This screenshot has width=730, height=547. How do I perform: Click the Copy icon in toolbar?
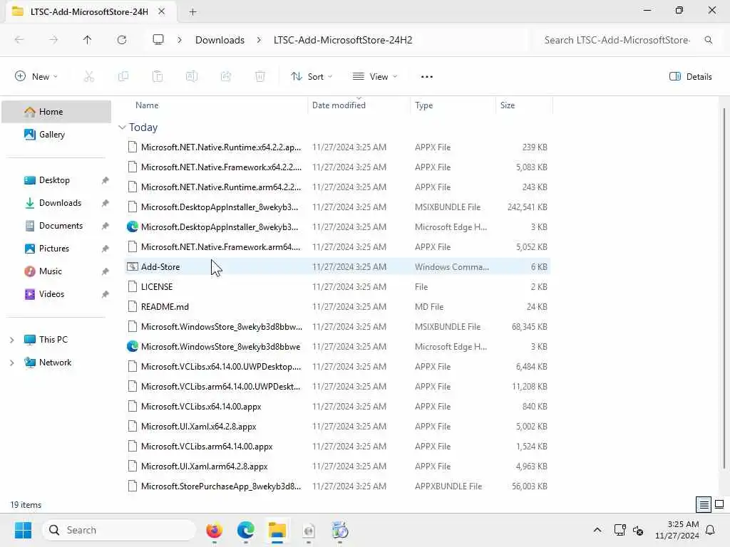pyautogui.click(x=123, y=77)
